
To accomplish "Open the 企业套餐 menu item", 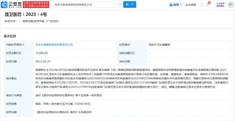I will pos(191,5).
